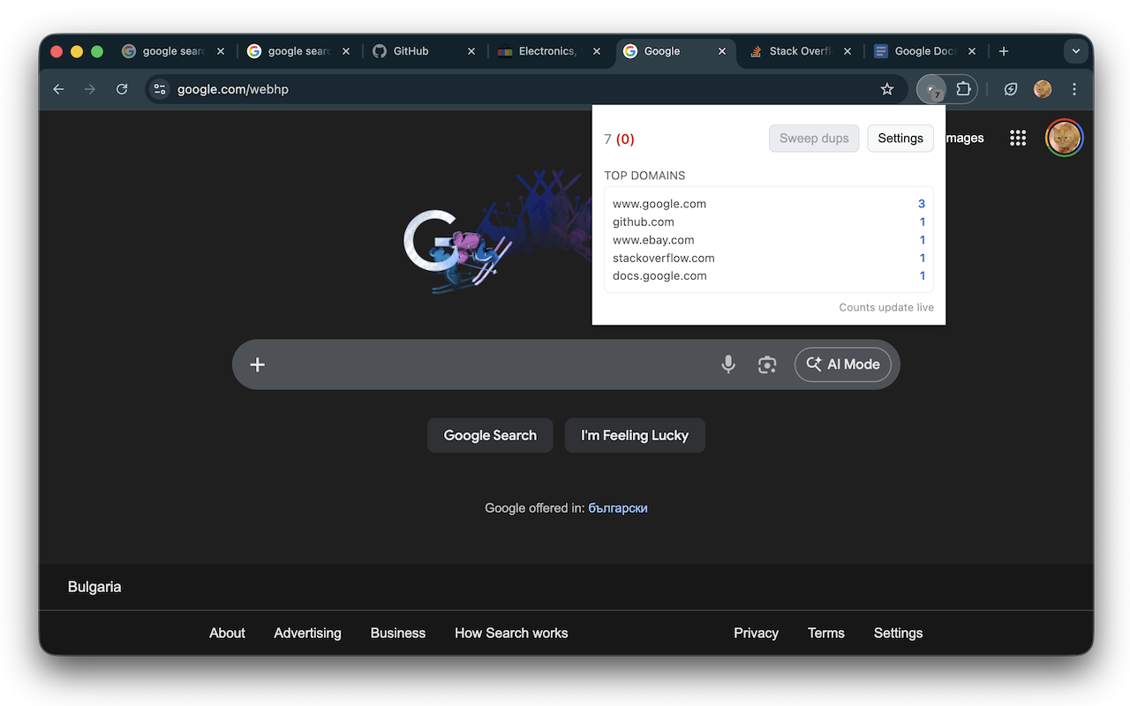1130x706 pixels.
Task: Open the Google apps grid
Action: point(1018,138)
